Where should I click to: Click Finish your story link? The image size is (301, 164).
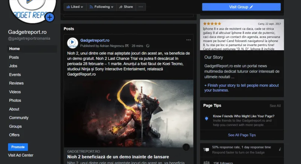(x=242, y=88)
